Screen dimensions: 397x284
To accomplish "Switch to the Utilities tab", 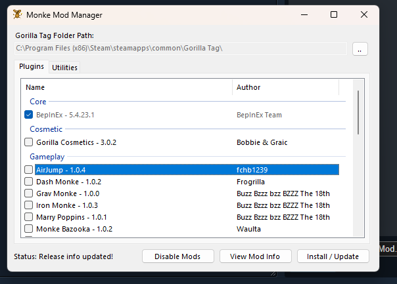I will 64,68.
